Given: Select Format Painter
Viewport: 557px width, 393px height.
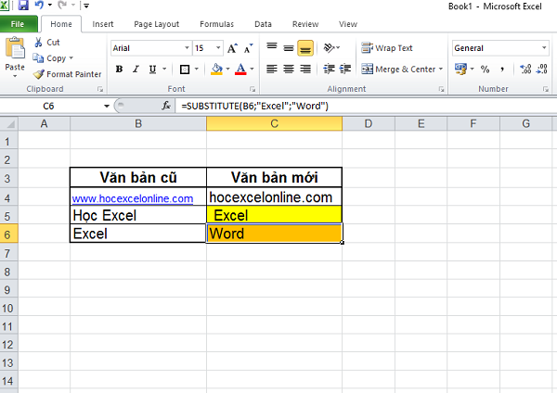Looking at the screenshot, I should pos(67,74).
